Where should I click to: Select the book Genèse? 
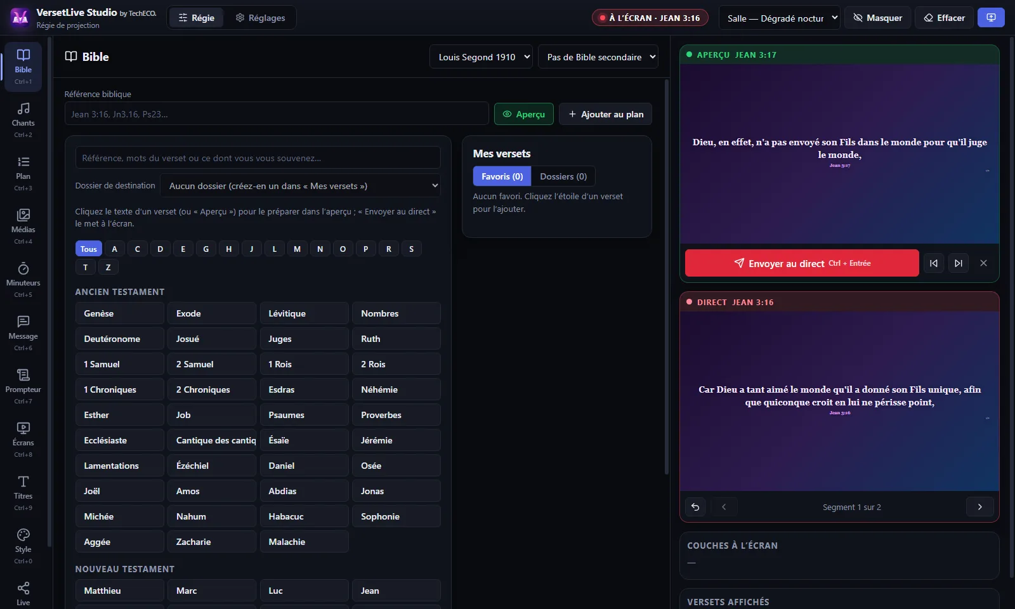pyautogui.click(x=120, y=313)
